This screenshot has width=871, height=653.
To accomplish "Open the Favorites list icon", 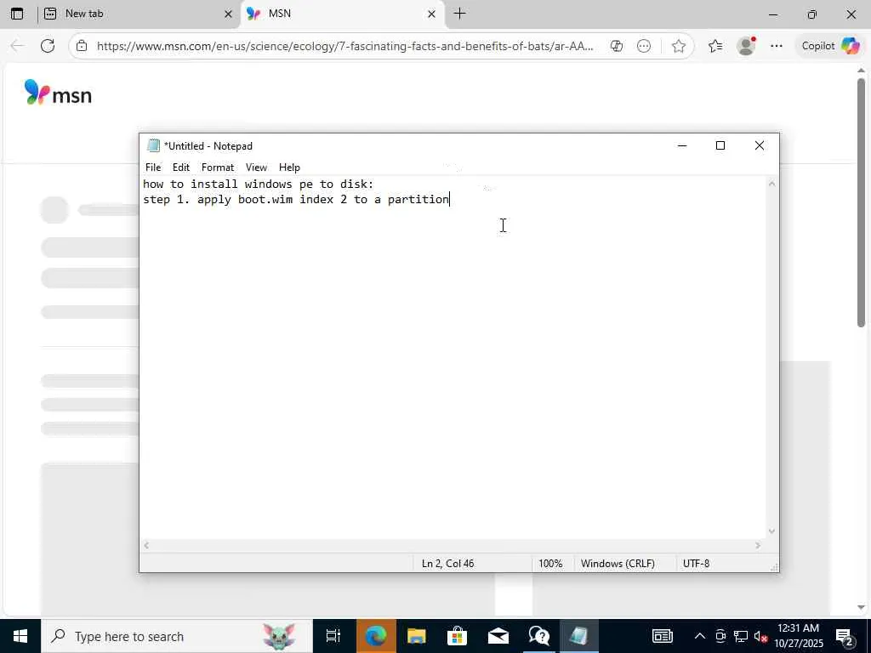I will (715, 46).
